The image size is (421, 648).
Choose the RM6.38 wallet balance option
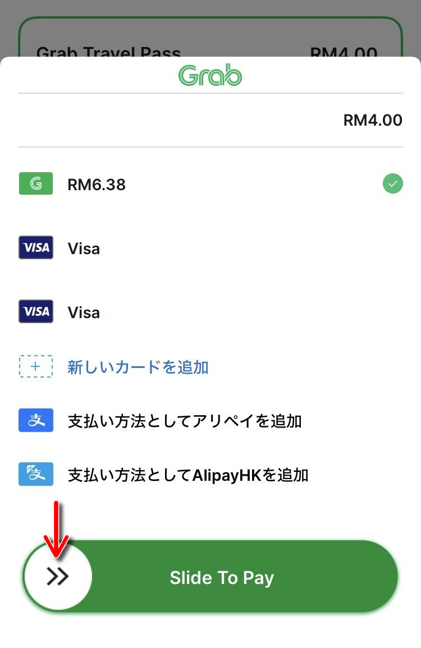click(x=97, y=185)
